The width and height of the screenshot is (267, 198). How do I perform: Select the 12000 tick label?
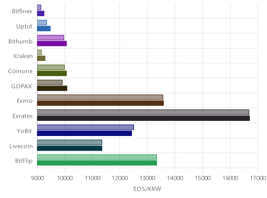[x=120, y=178]
